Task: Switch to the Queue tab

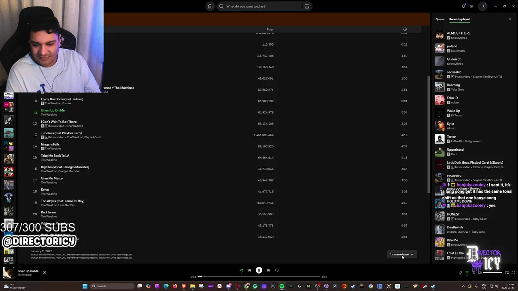Action: [x=440, y=19]
